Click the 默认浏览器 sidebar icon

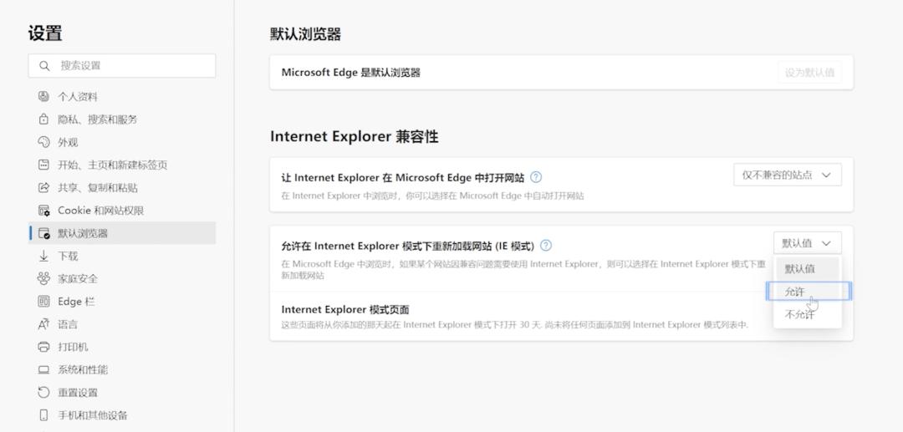pyautogui.click(x=43, y=233)
